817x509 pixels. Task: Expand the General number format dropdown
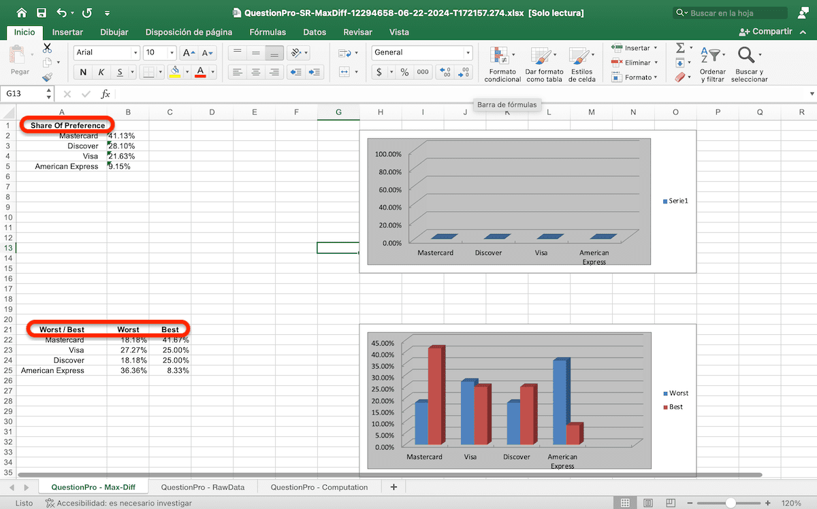tap(468, 53)
